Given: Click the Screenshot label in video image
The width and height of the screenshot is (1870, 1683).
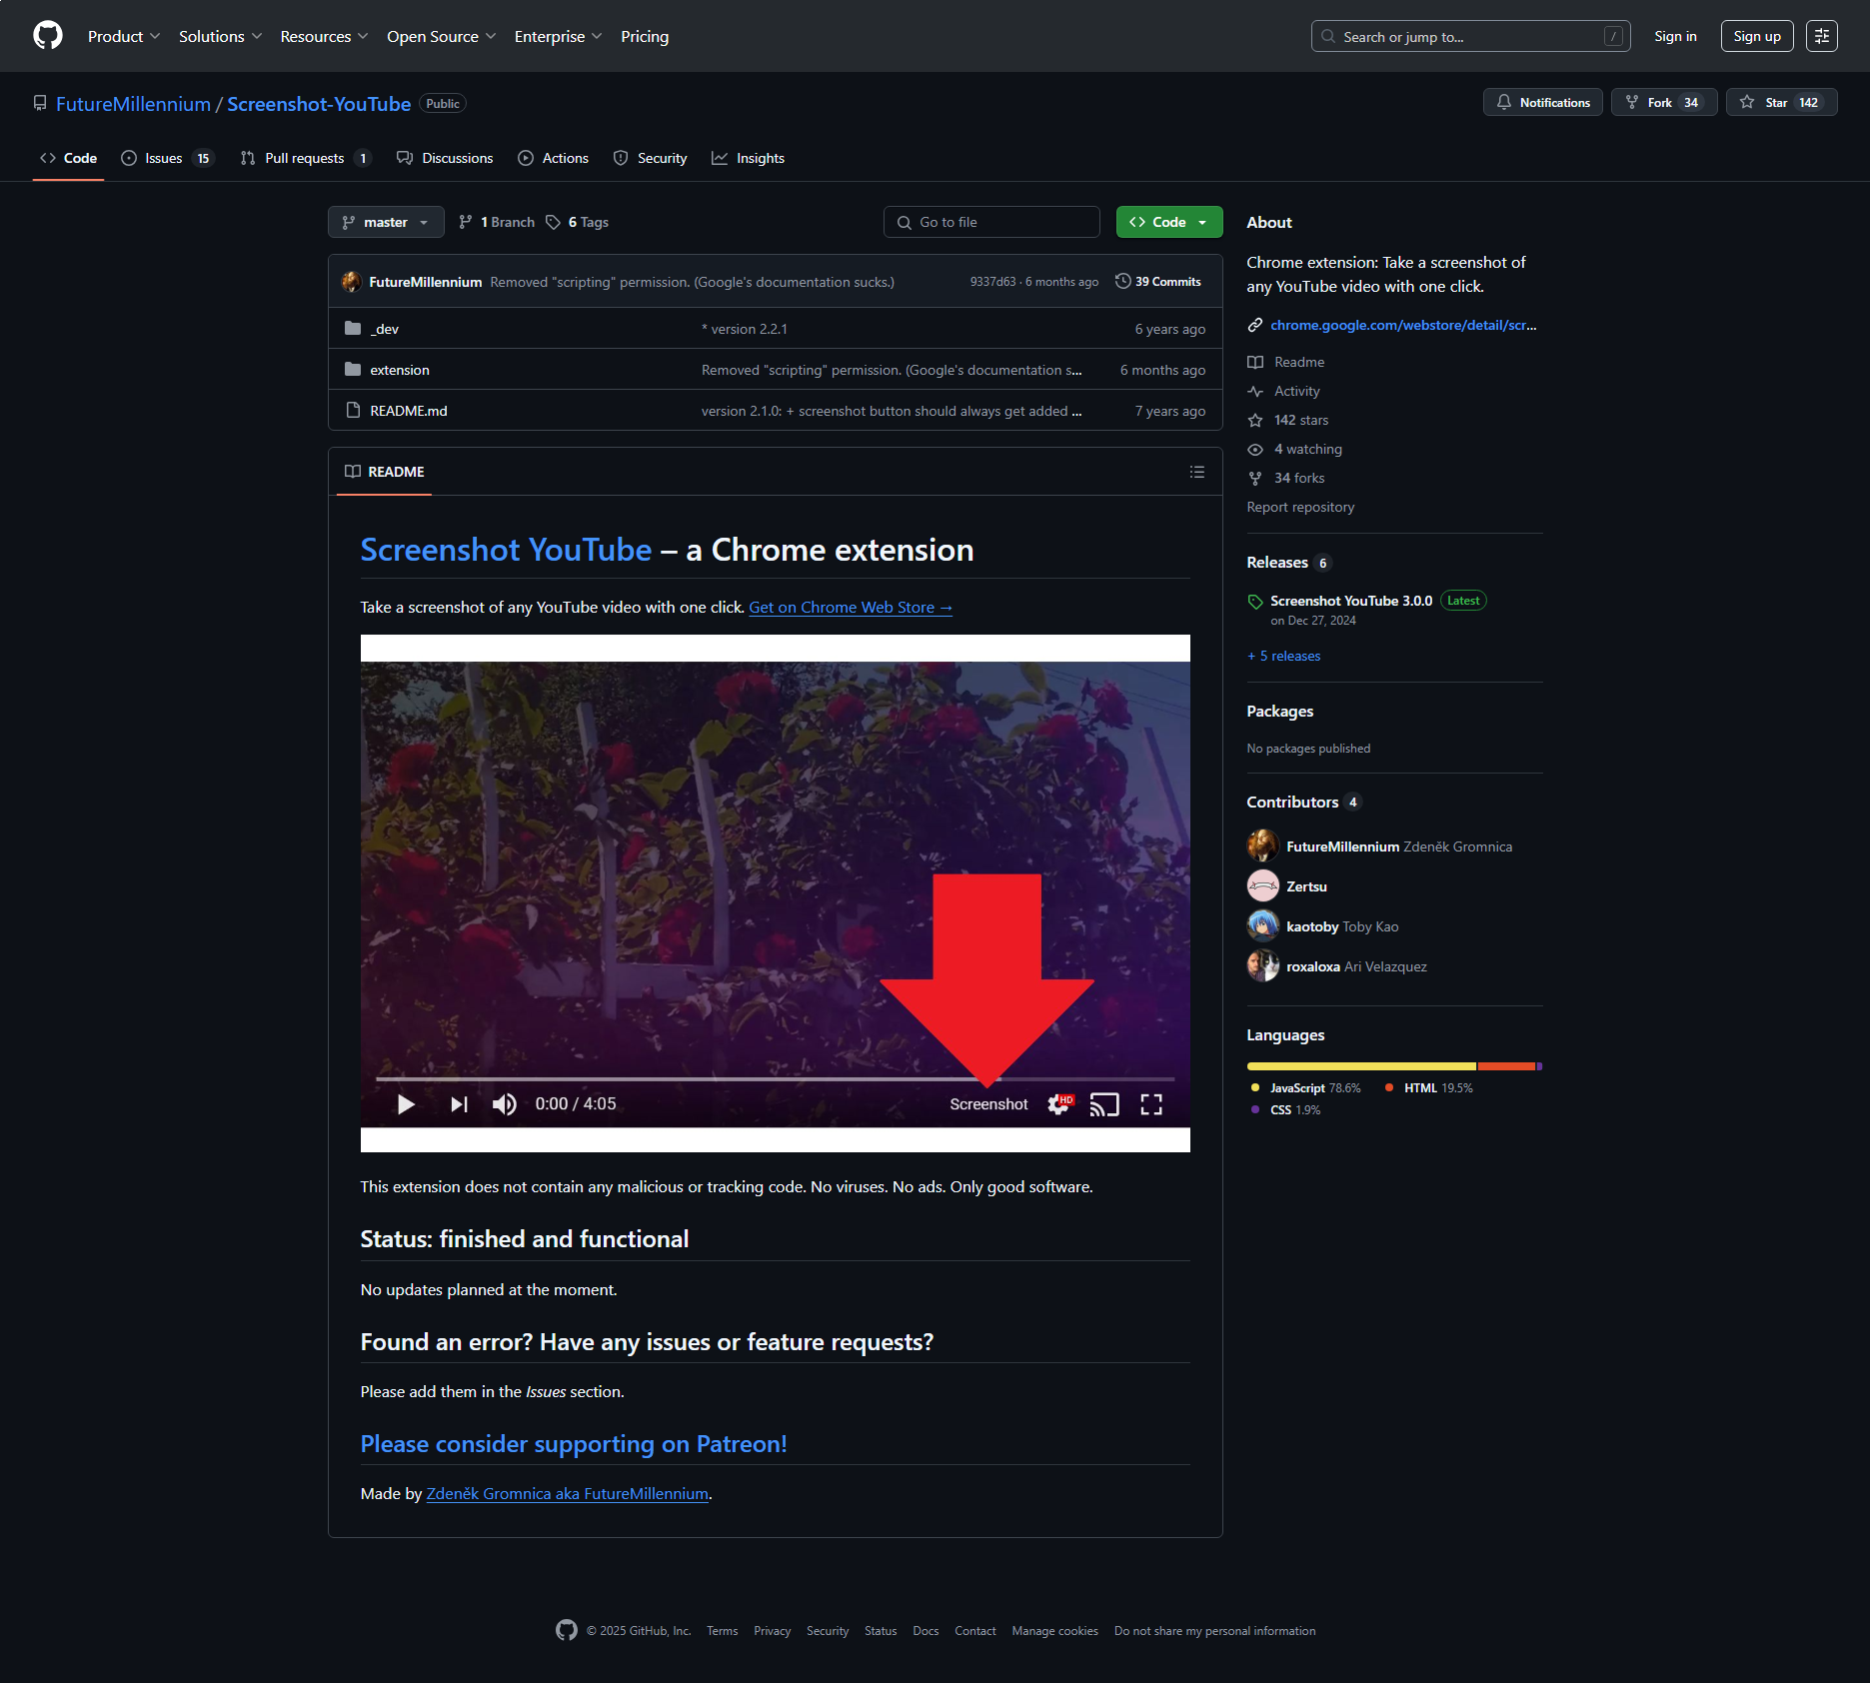Looking at the screenshot, I should tap(988, 1104).
